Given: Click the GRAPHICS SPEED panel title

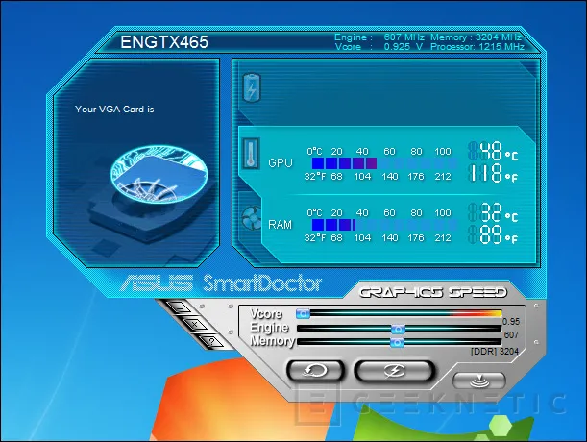Looking at the screenshot, I should tap(433, 292).
